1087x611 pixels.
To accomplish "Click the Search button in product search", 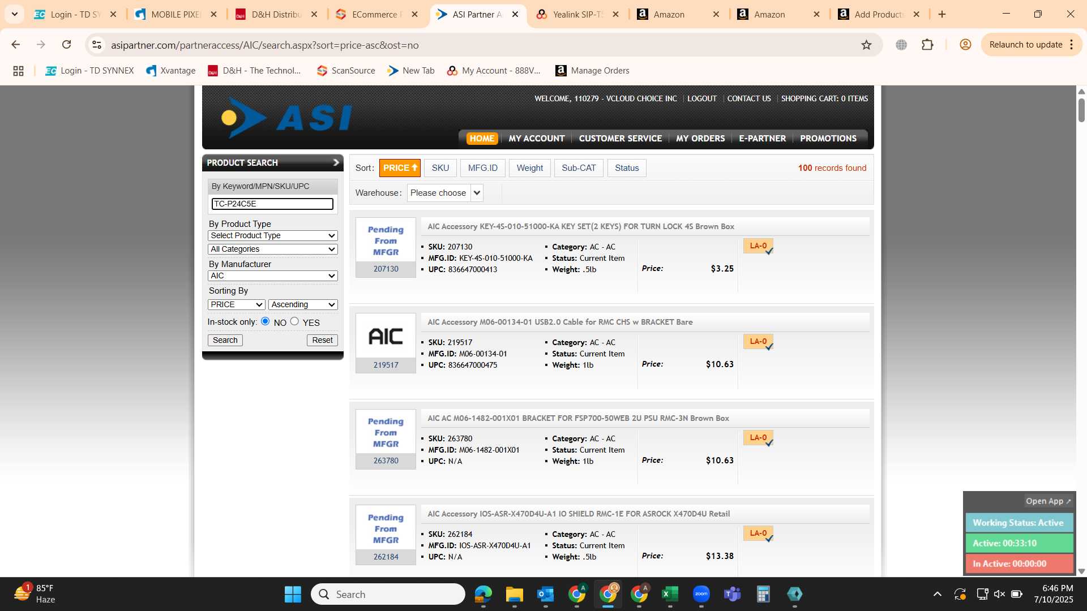I will click(225, 340).
